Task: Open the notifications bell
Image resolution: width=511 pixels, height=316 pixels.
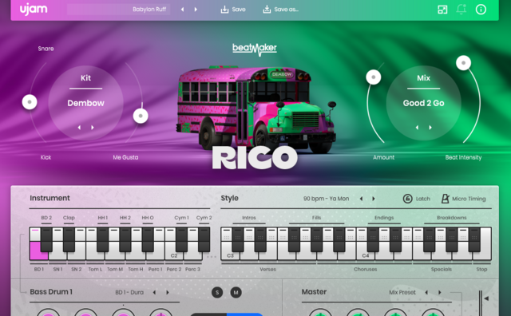Action: point(461,9)
